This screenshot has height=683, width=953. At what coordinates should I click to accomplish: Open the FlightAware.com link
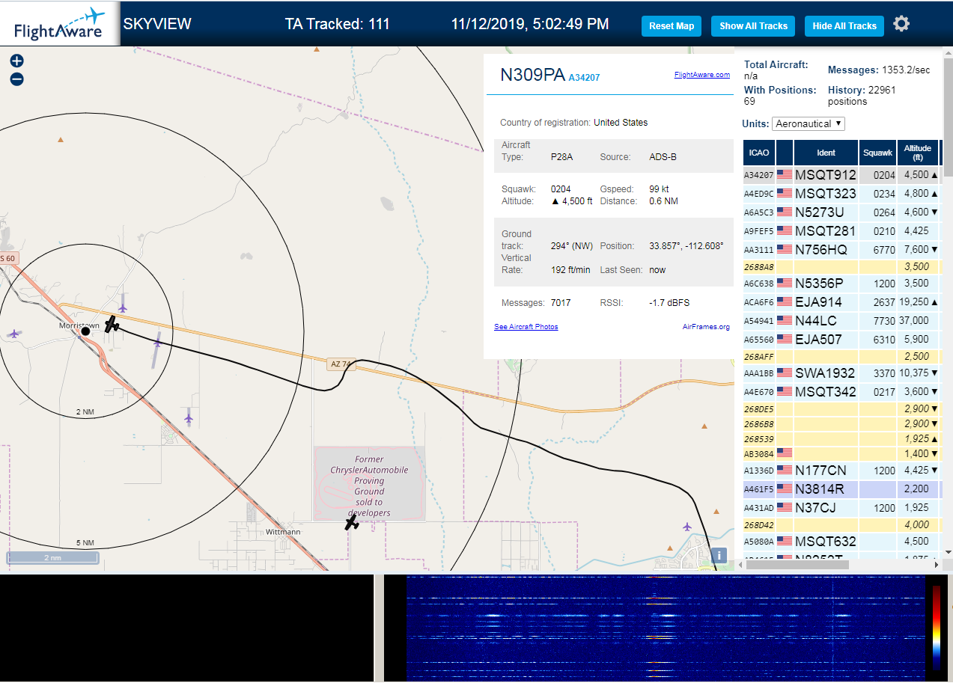pyautogui.click(x=701, y=75)
